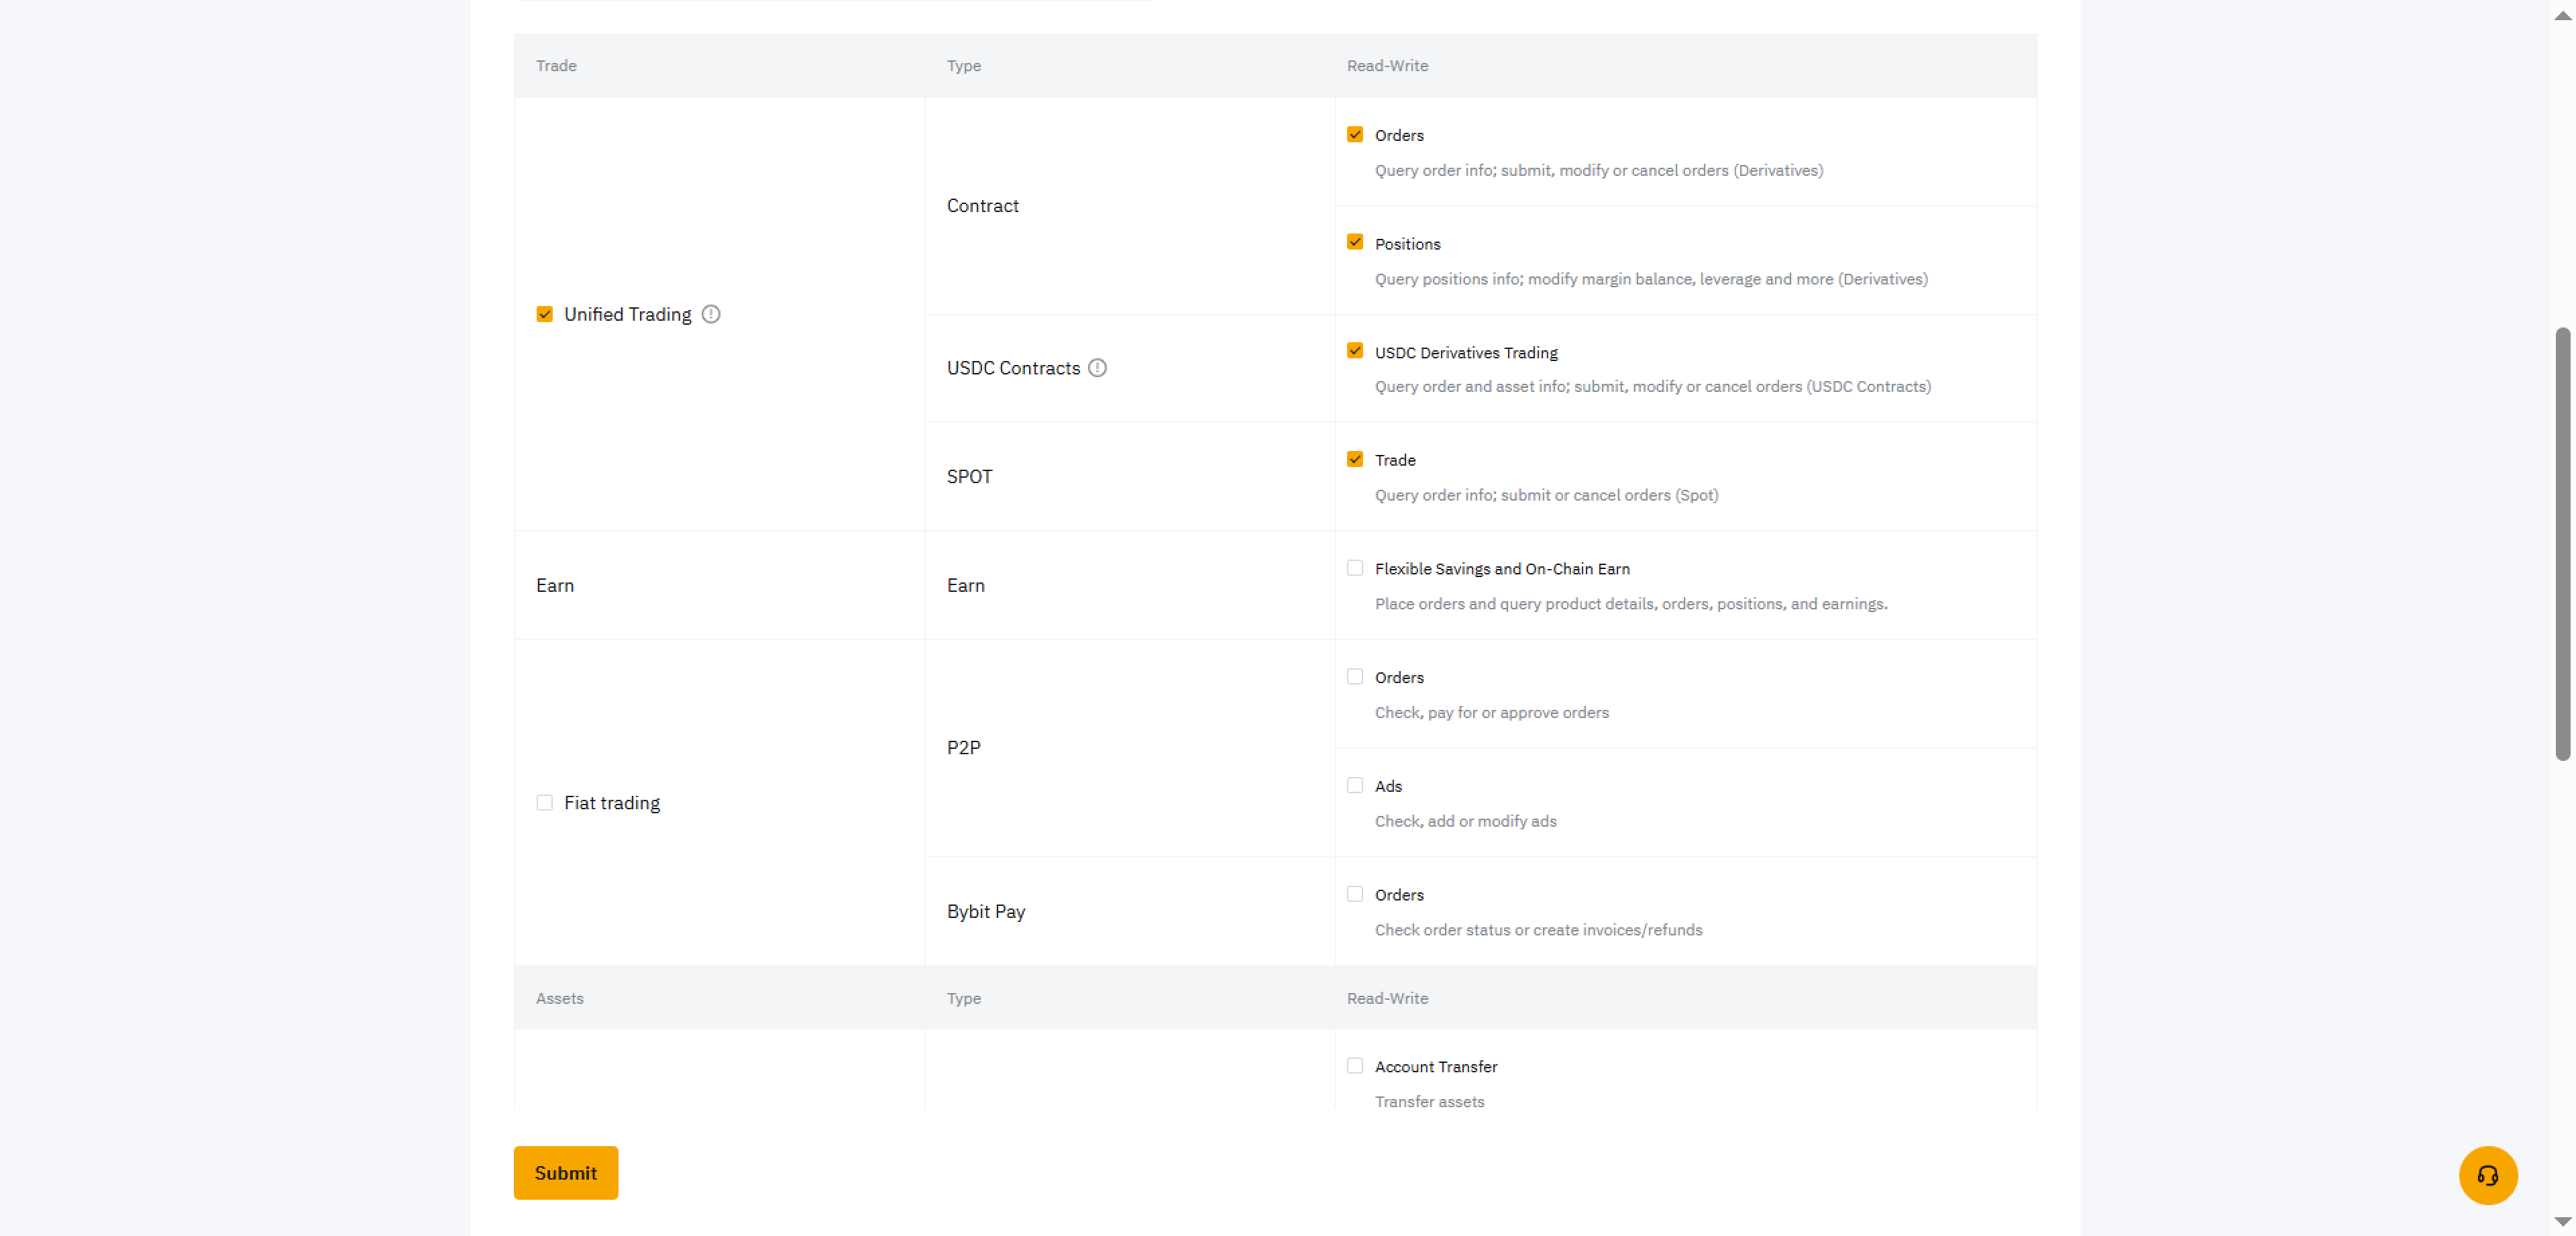Click info icon beside USDC Contracts
The height and width of the screenshot is (1236, 2576).
coord(1097,368)
